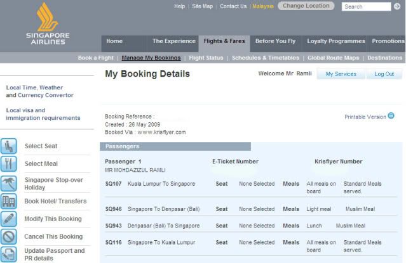Open Local Time, Weather link
Image resolution: width=406 pixels, height=263 pixels.
[x=34, y=87]
